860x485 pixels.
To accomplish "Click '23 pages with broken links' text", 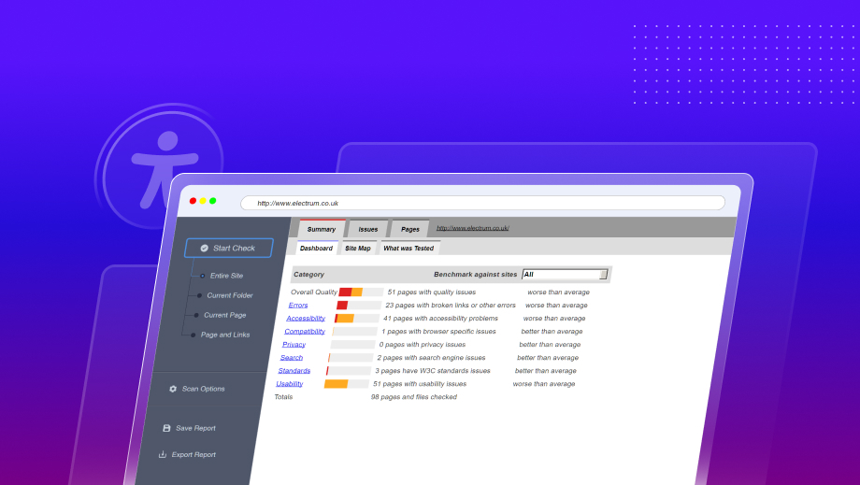I will (451, 306).
